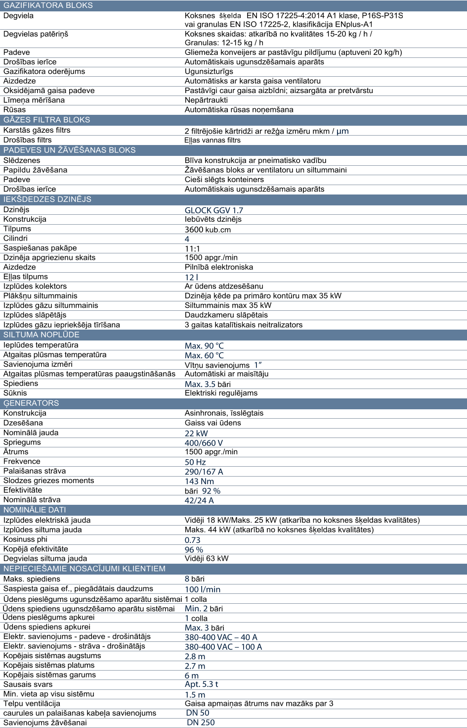This screenshot has height=728, width=467.
Task: Select the GĀZES FILTRA BLOKS header bar
Action: (233, 120)
